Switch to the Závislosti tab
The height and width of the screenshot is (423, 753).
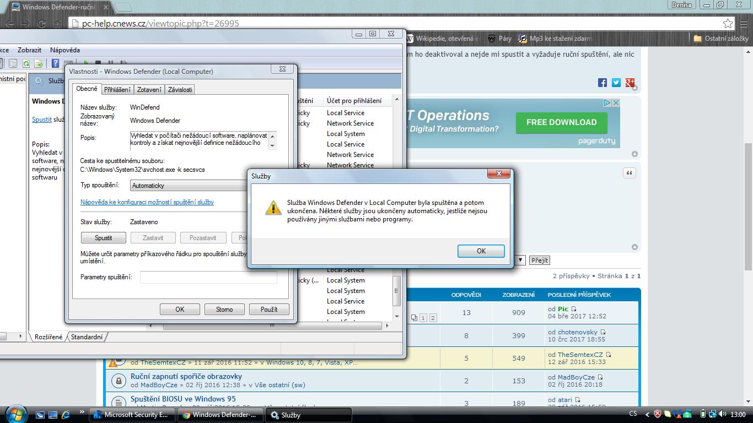coord(180,89)
